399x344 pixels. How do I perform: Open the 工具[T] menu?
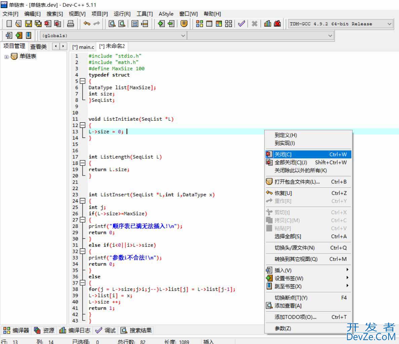[x=145, y=14]
